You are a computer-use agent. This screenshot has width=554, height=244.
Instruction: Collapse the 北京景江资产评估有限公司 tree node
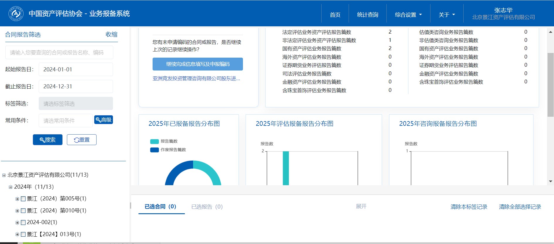pos(4,175)
